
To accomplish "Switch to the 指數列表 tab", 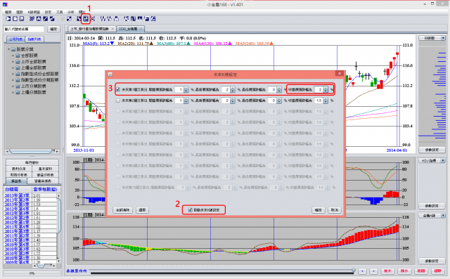I will [34, 39].
